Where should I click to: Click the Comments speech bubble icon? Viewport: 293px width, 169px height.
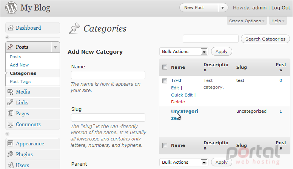(x=11, y=124)
